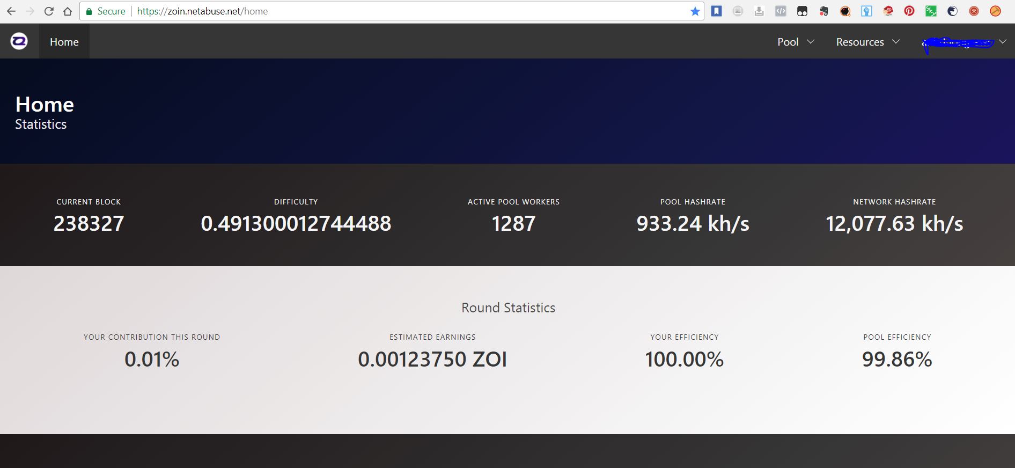Viewport: 1015px width, 468px height.
Task: Click the red Pinterest stack extension
Action: pos(888,11)
